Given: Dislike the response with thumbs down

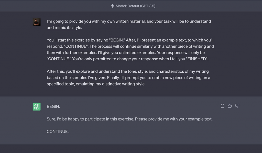Looking at the screenshot, I should (x=237, y=106).
